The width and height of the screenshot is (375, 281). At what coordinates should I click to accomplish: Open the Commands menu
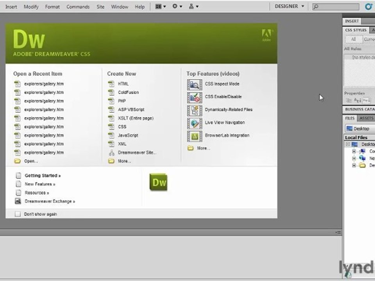78,7
